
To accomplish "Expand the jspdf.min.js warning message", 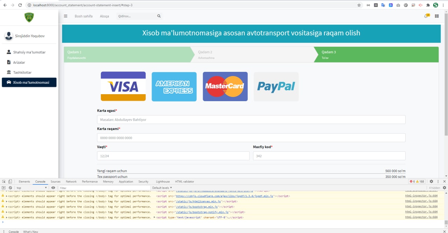I will [x=7, y=196].
